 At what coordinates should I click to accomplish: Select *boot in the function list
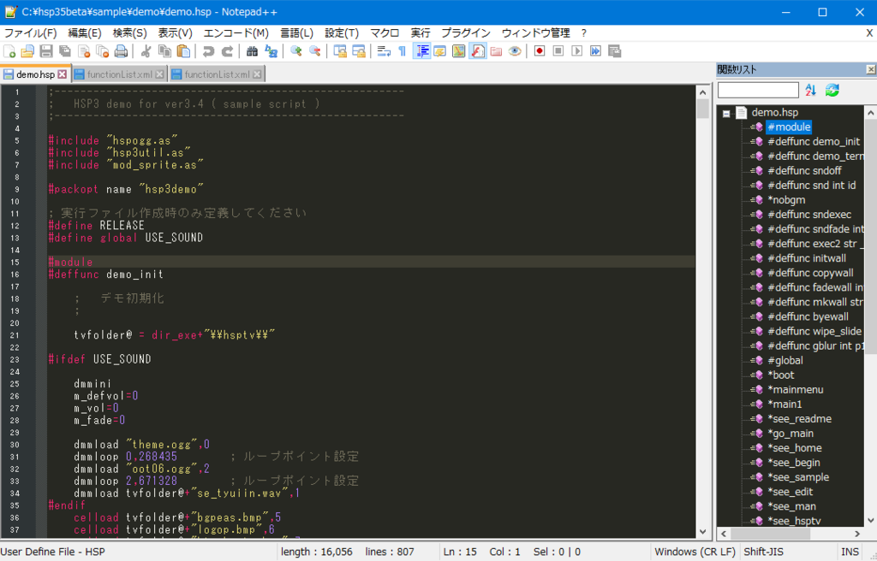(x=780, y=375)
